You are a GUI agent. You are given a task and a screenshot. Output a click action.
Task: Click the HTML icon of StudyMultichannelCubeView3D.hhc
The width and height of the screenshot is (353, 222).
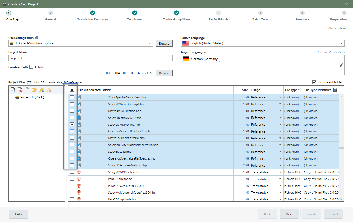coord(79,193)
